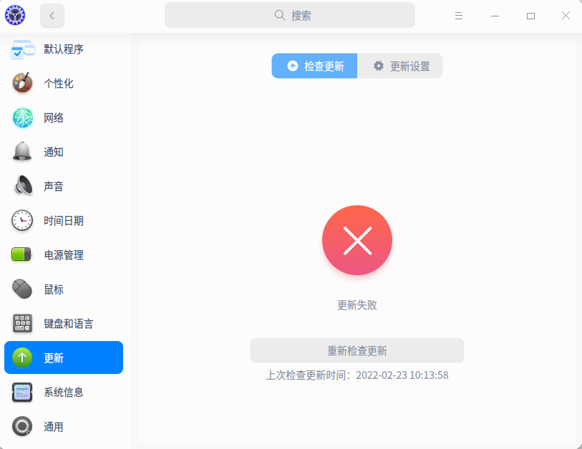Click the Personalization (个性化) palette icon
This screenshot has height=449, width=582.
23,83
